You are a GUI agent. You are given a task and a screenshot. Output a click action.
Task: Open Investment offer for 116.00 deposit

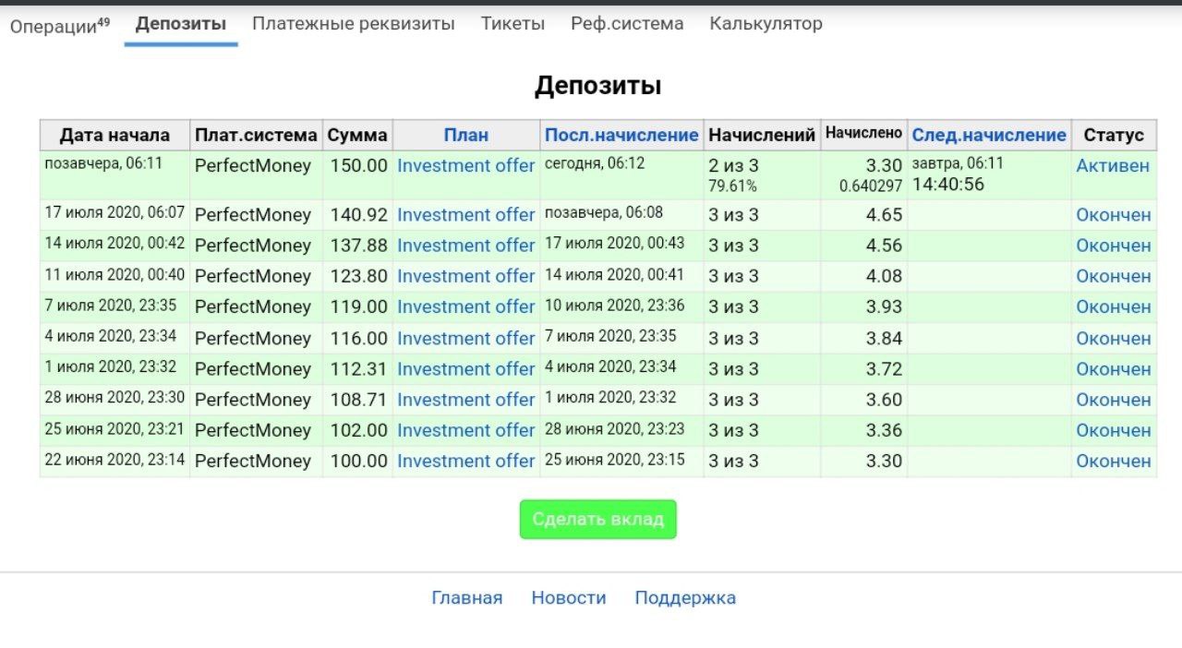click(465, 339)
